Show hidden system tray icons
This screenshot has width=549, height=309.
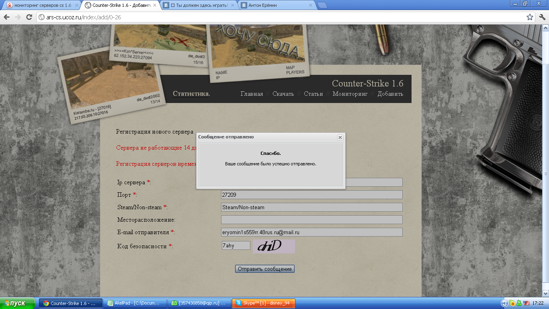504,303
